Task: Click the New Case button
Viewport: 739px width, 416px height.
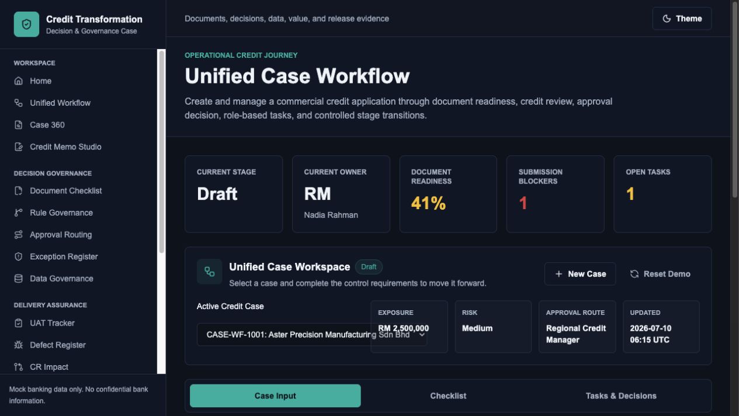Action: (580, 274)
